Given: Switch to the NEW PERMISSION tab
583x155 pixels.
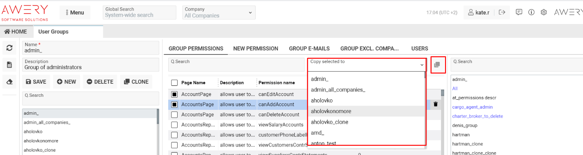Looking at the screenshot, I should [x=256, y=48].
